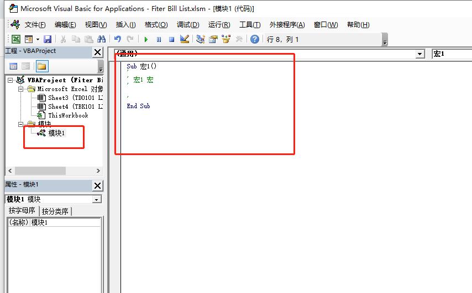Open toolbar options overflow arrow

385,40
